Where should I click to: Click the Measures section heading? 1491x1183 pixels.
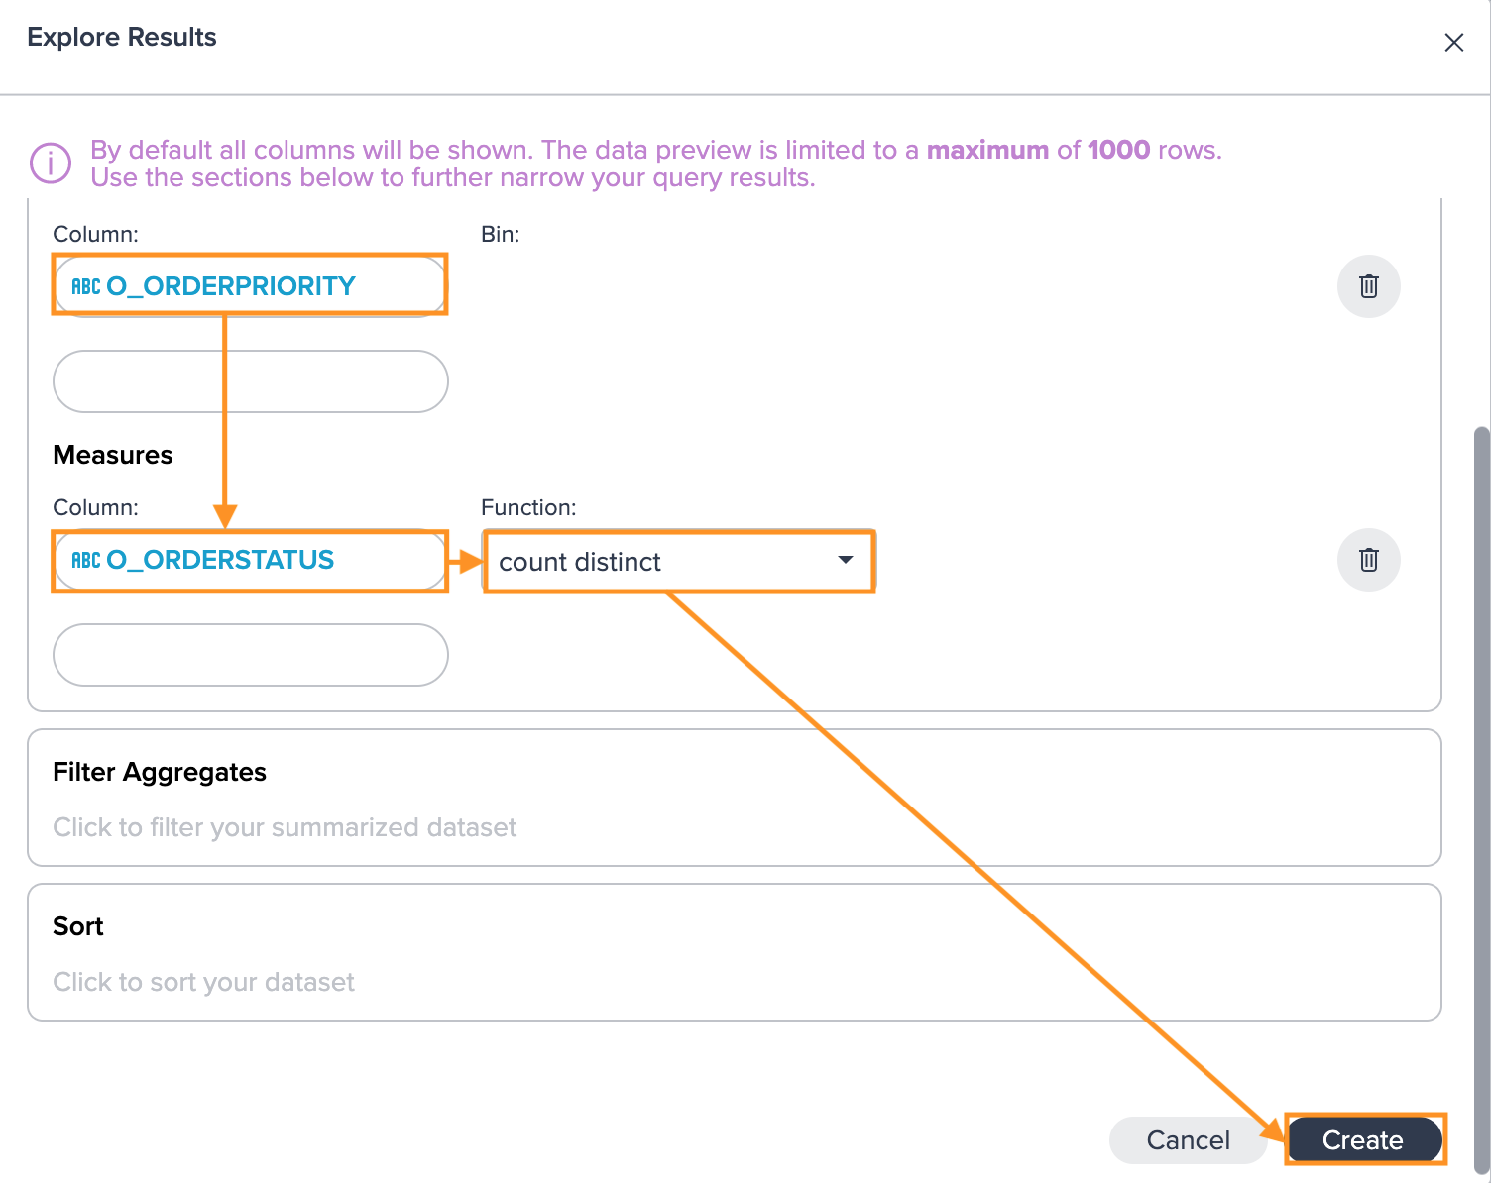click(x=113, y=455)
